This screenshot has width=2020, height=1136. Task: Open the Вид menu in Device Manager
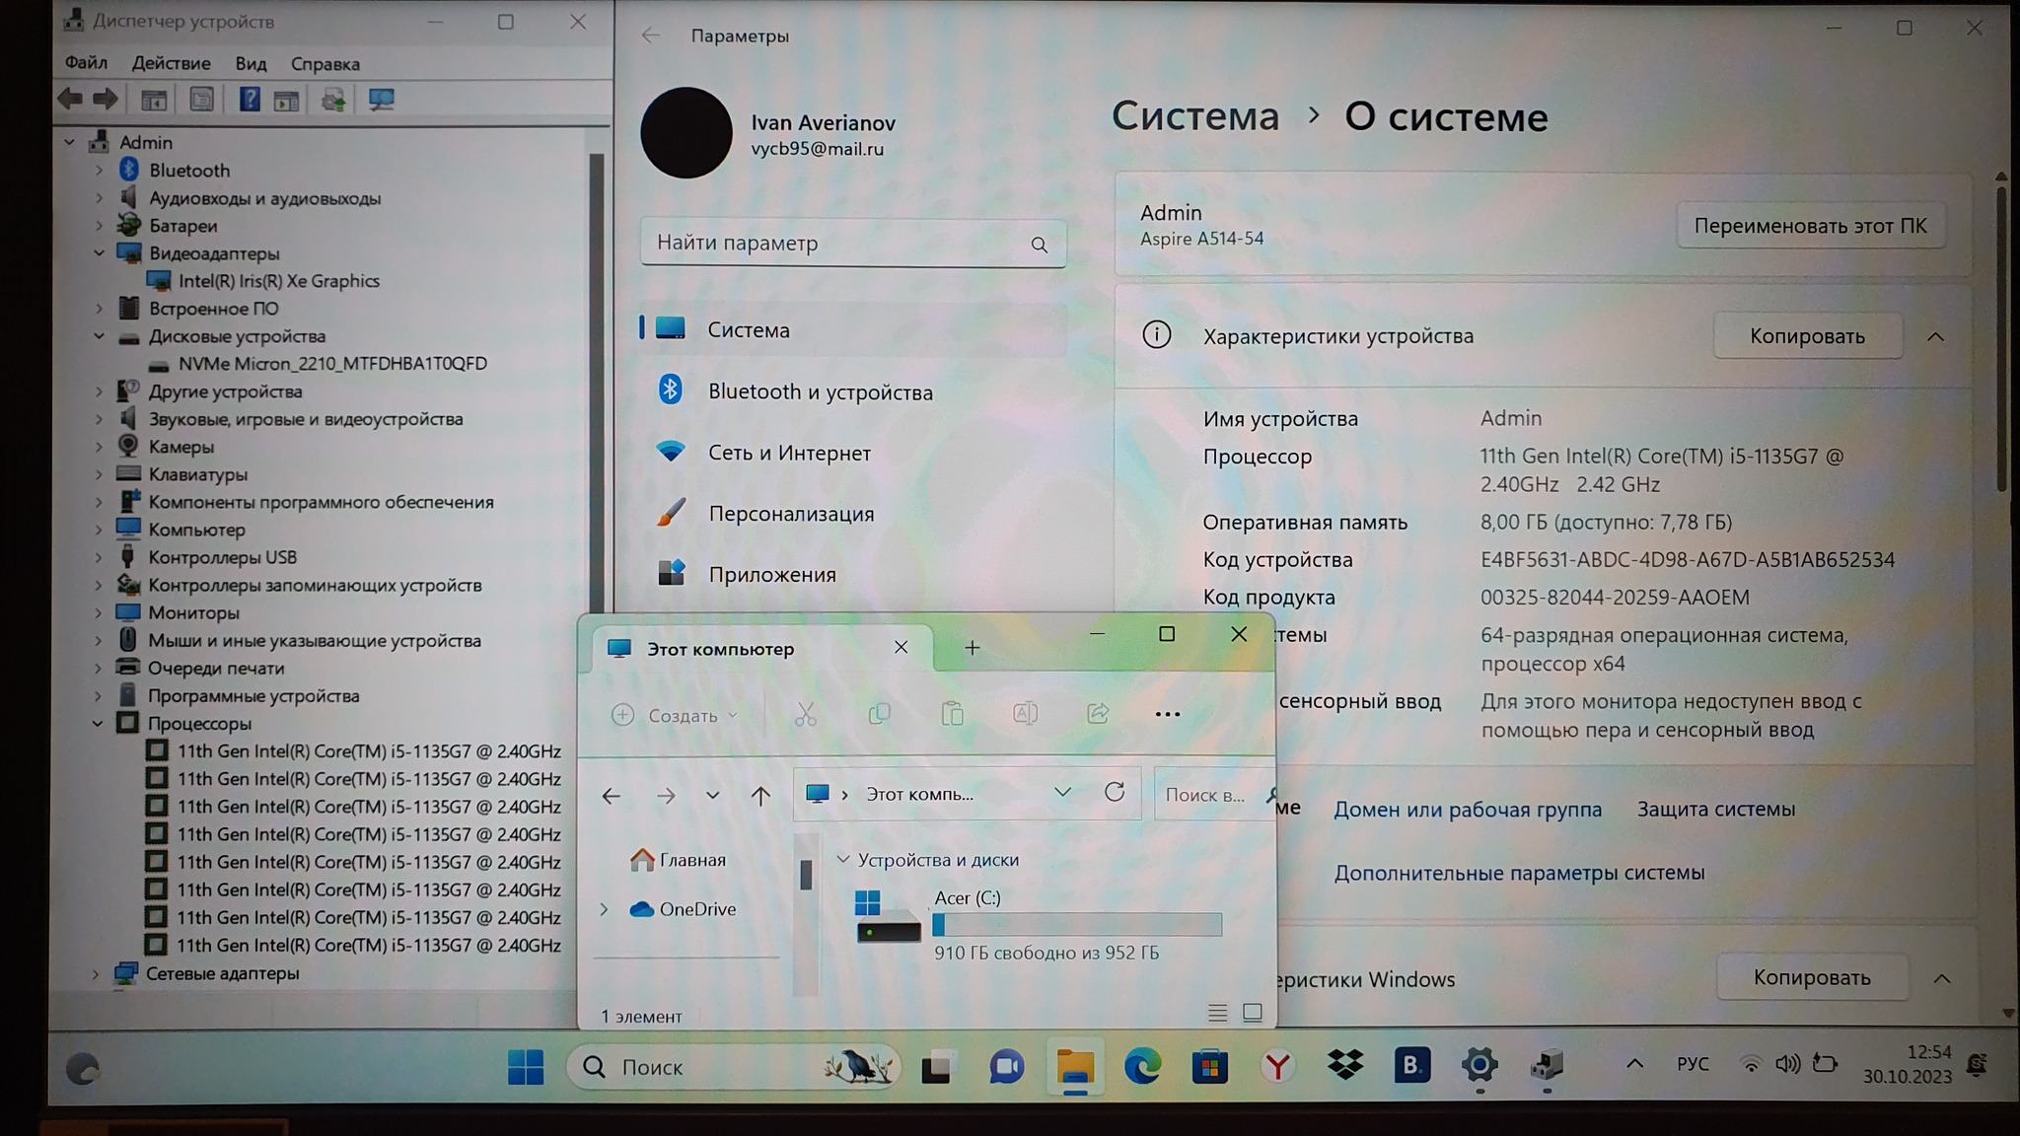[251, 64]
